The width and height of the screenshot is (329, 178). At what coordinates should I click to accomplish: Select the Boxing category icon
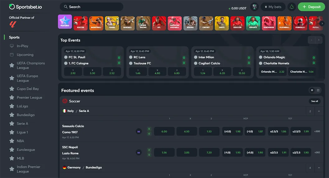tap(190, 23)
